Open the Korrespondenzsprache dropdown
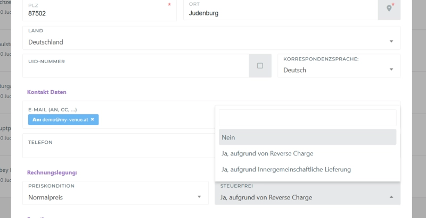This screenshot has width=426, height=218. [339, 69]
